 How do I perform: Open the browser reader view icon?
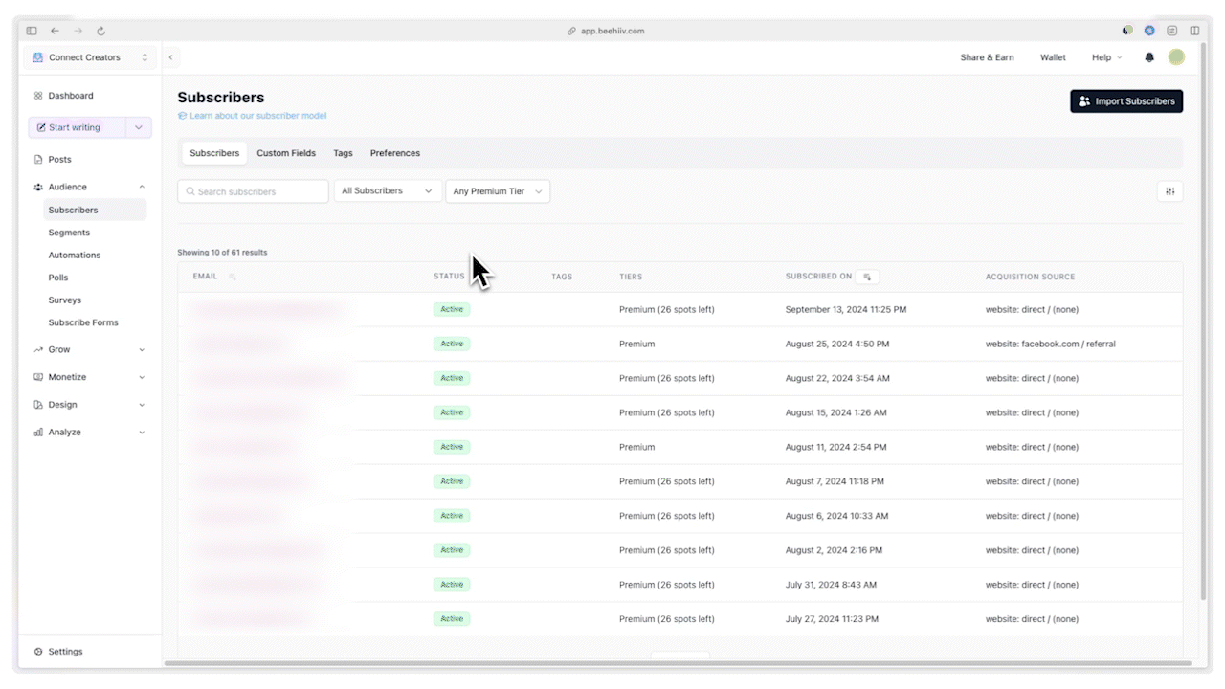(1172, 31)
